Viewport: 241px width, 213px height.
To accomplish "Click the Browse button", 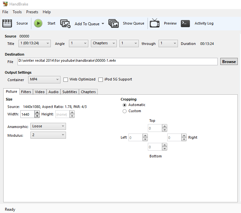I will [229, 62].
